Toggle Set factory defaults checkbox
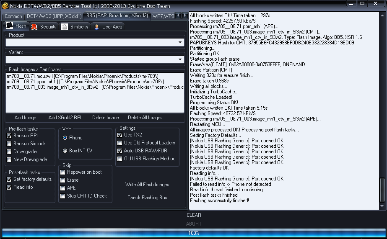Screen dimensions: 387x239 (x=9, y=179)
